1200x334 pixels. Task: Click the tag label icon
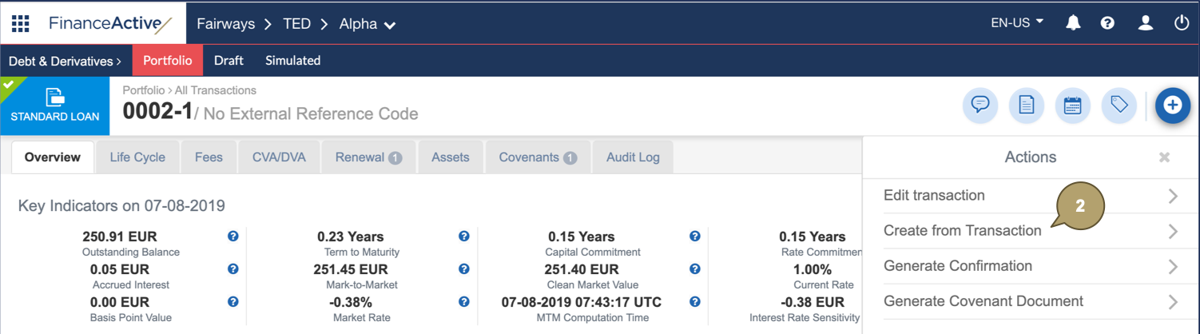point(1119,105)
